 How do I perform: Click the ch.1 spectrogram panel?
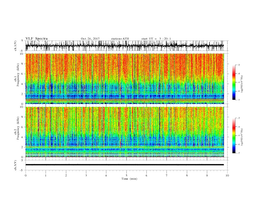(x=125, y=79)
